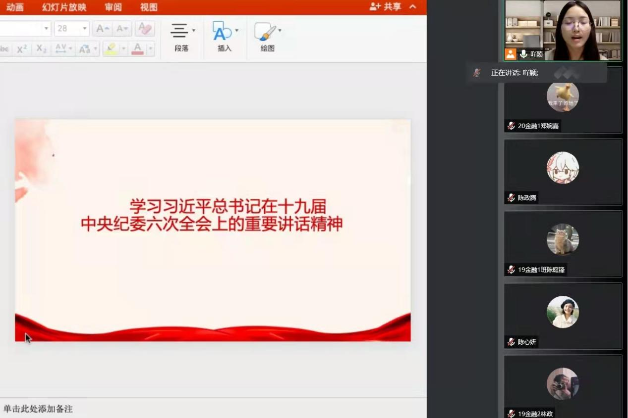
Task: Click the notes field 单击此处添加备注
Action: coord(38,409)
